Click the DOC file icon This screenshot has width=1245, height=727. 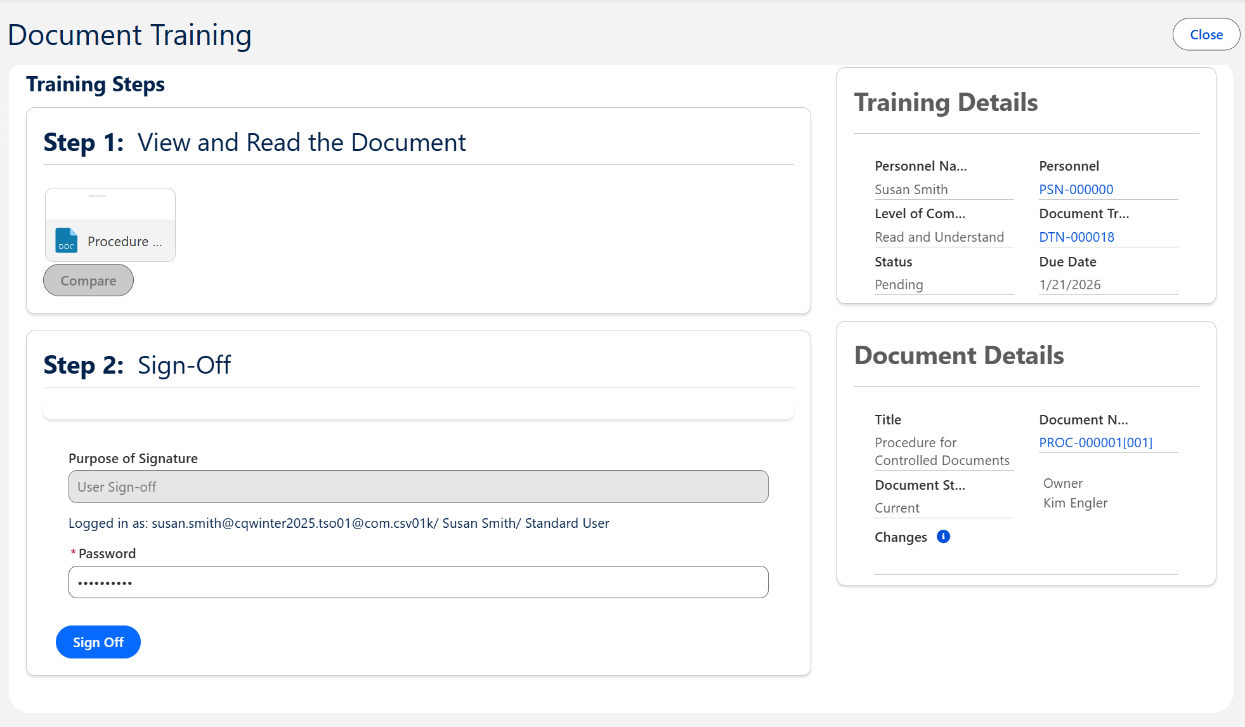[x=66, y=240]
